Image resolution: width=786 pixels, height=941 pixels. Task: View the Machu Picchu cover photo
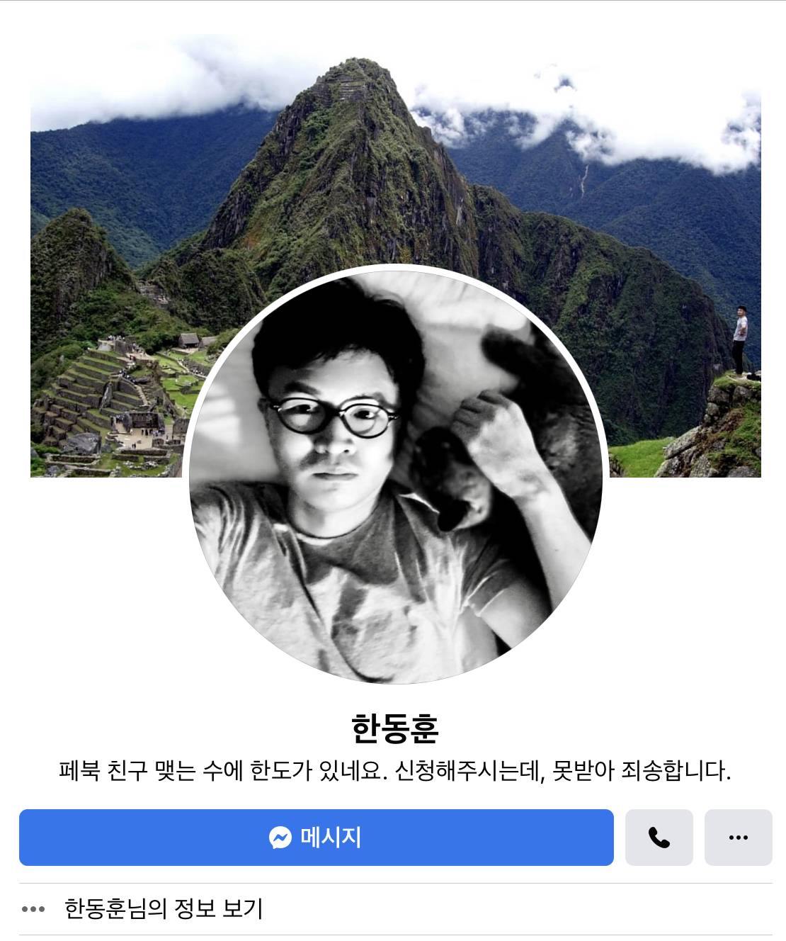point(395,255)
